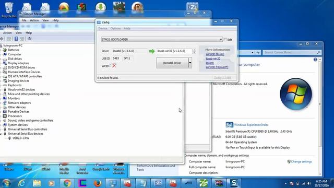Open the libusb-win32 information link
The image size is (334, 188).
point(213,58)
